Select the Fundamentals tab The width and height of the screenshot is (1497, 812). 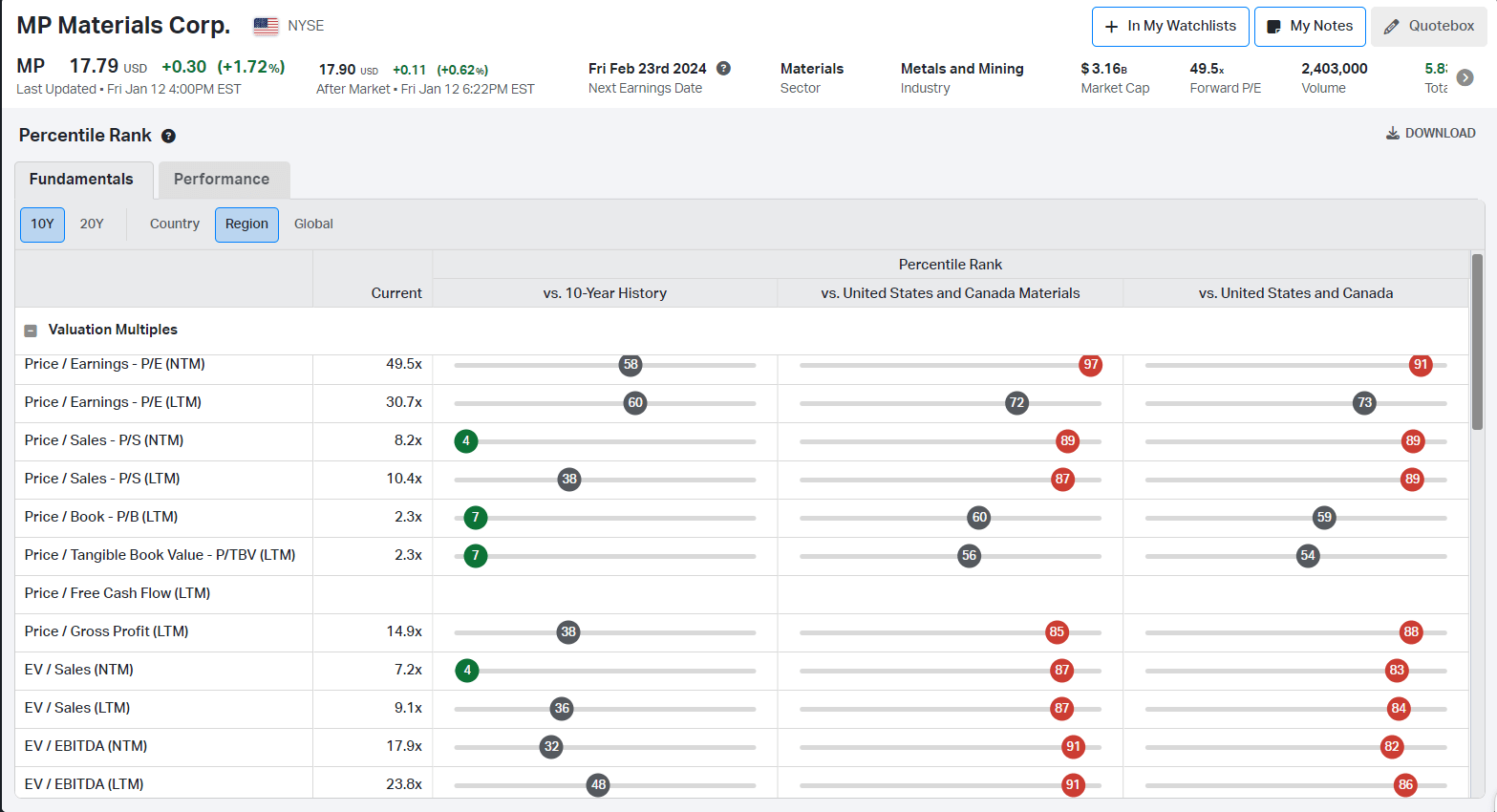click(83, 180)
